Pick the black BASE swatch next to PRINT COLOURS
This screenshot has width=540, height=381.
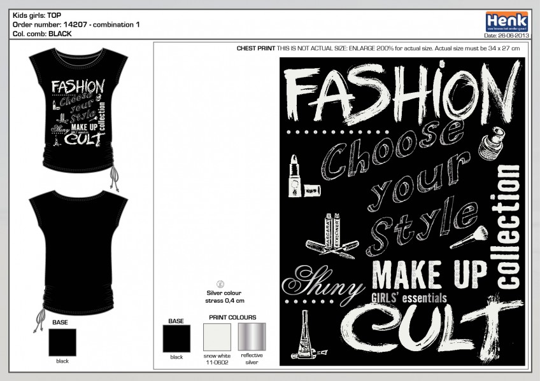coord(176,338)
